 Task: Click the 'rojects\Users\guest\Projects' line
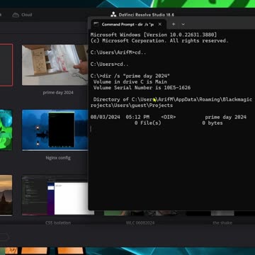coord(132,106)
